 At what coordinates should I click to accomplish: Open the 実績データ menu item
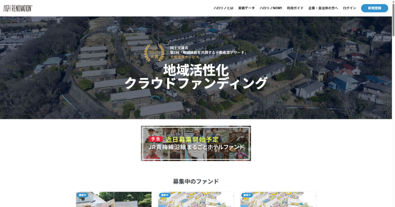pos(246,8)
